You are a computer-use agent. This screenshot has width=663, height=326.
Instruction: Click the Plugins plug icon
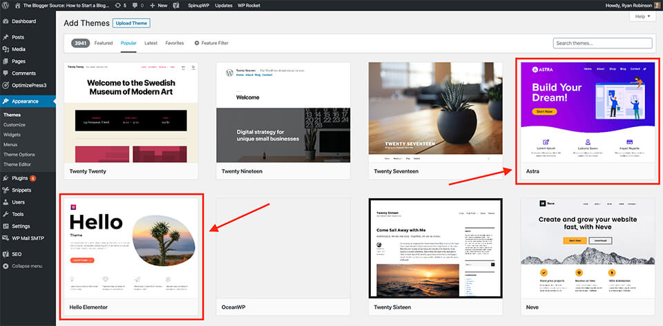tap(6, 178)
